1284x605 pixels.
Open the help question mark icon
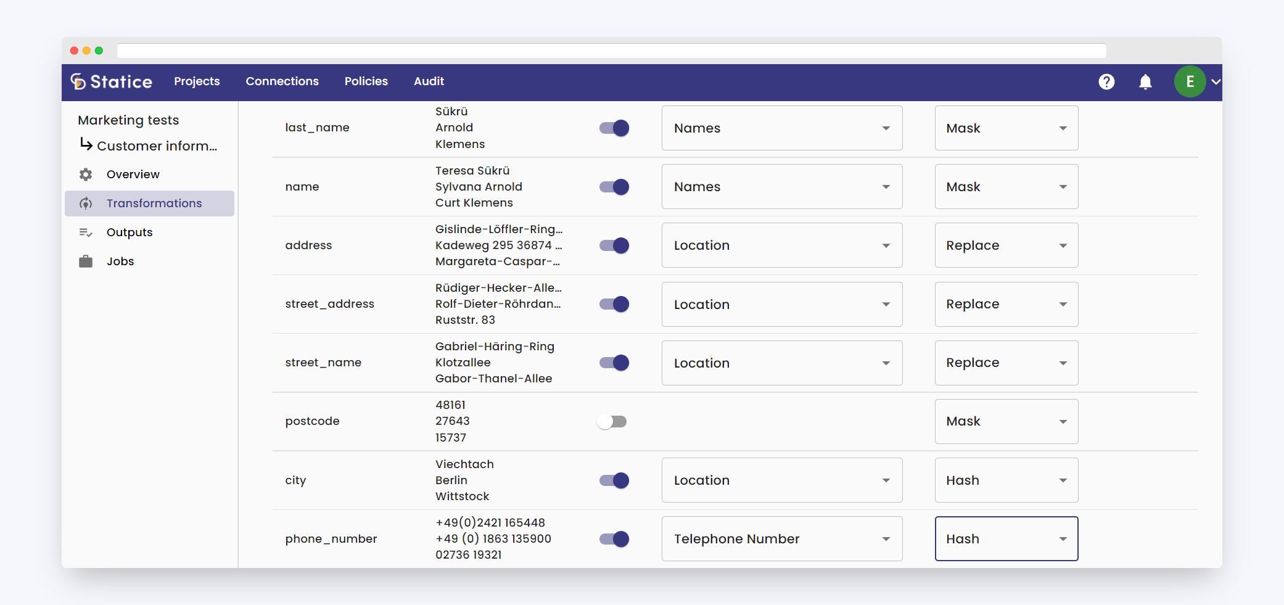click(x=1106, y=81)
